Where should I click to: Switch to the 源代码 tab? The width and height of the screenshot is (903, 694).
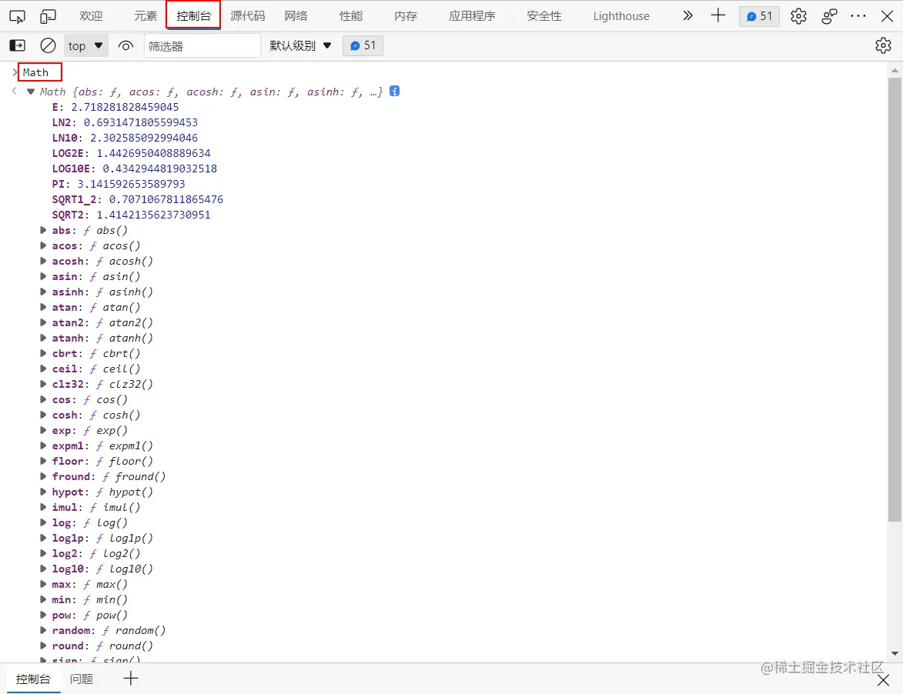(248, 16)
